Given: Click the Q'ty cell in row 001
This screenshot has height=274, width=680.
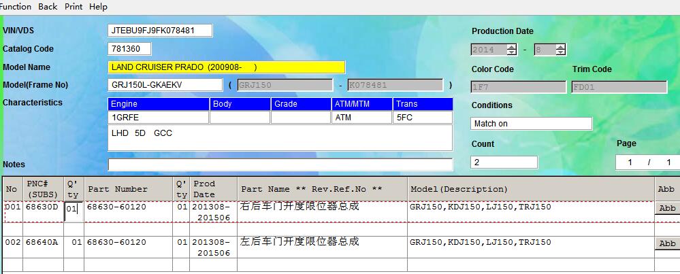Looking at the screenshot, I should click(x=74, y=210).
